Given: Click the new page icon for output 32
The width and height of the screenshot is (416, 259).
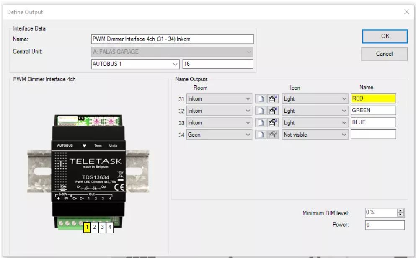Looking at the screenshot, I should (261, 111).
